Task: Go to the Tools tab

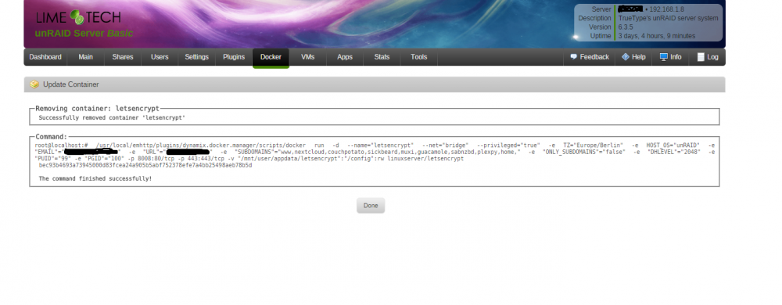Action: coord(419,57)
